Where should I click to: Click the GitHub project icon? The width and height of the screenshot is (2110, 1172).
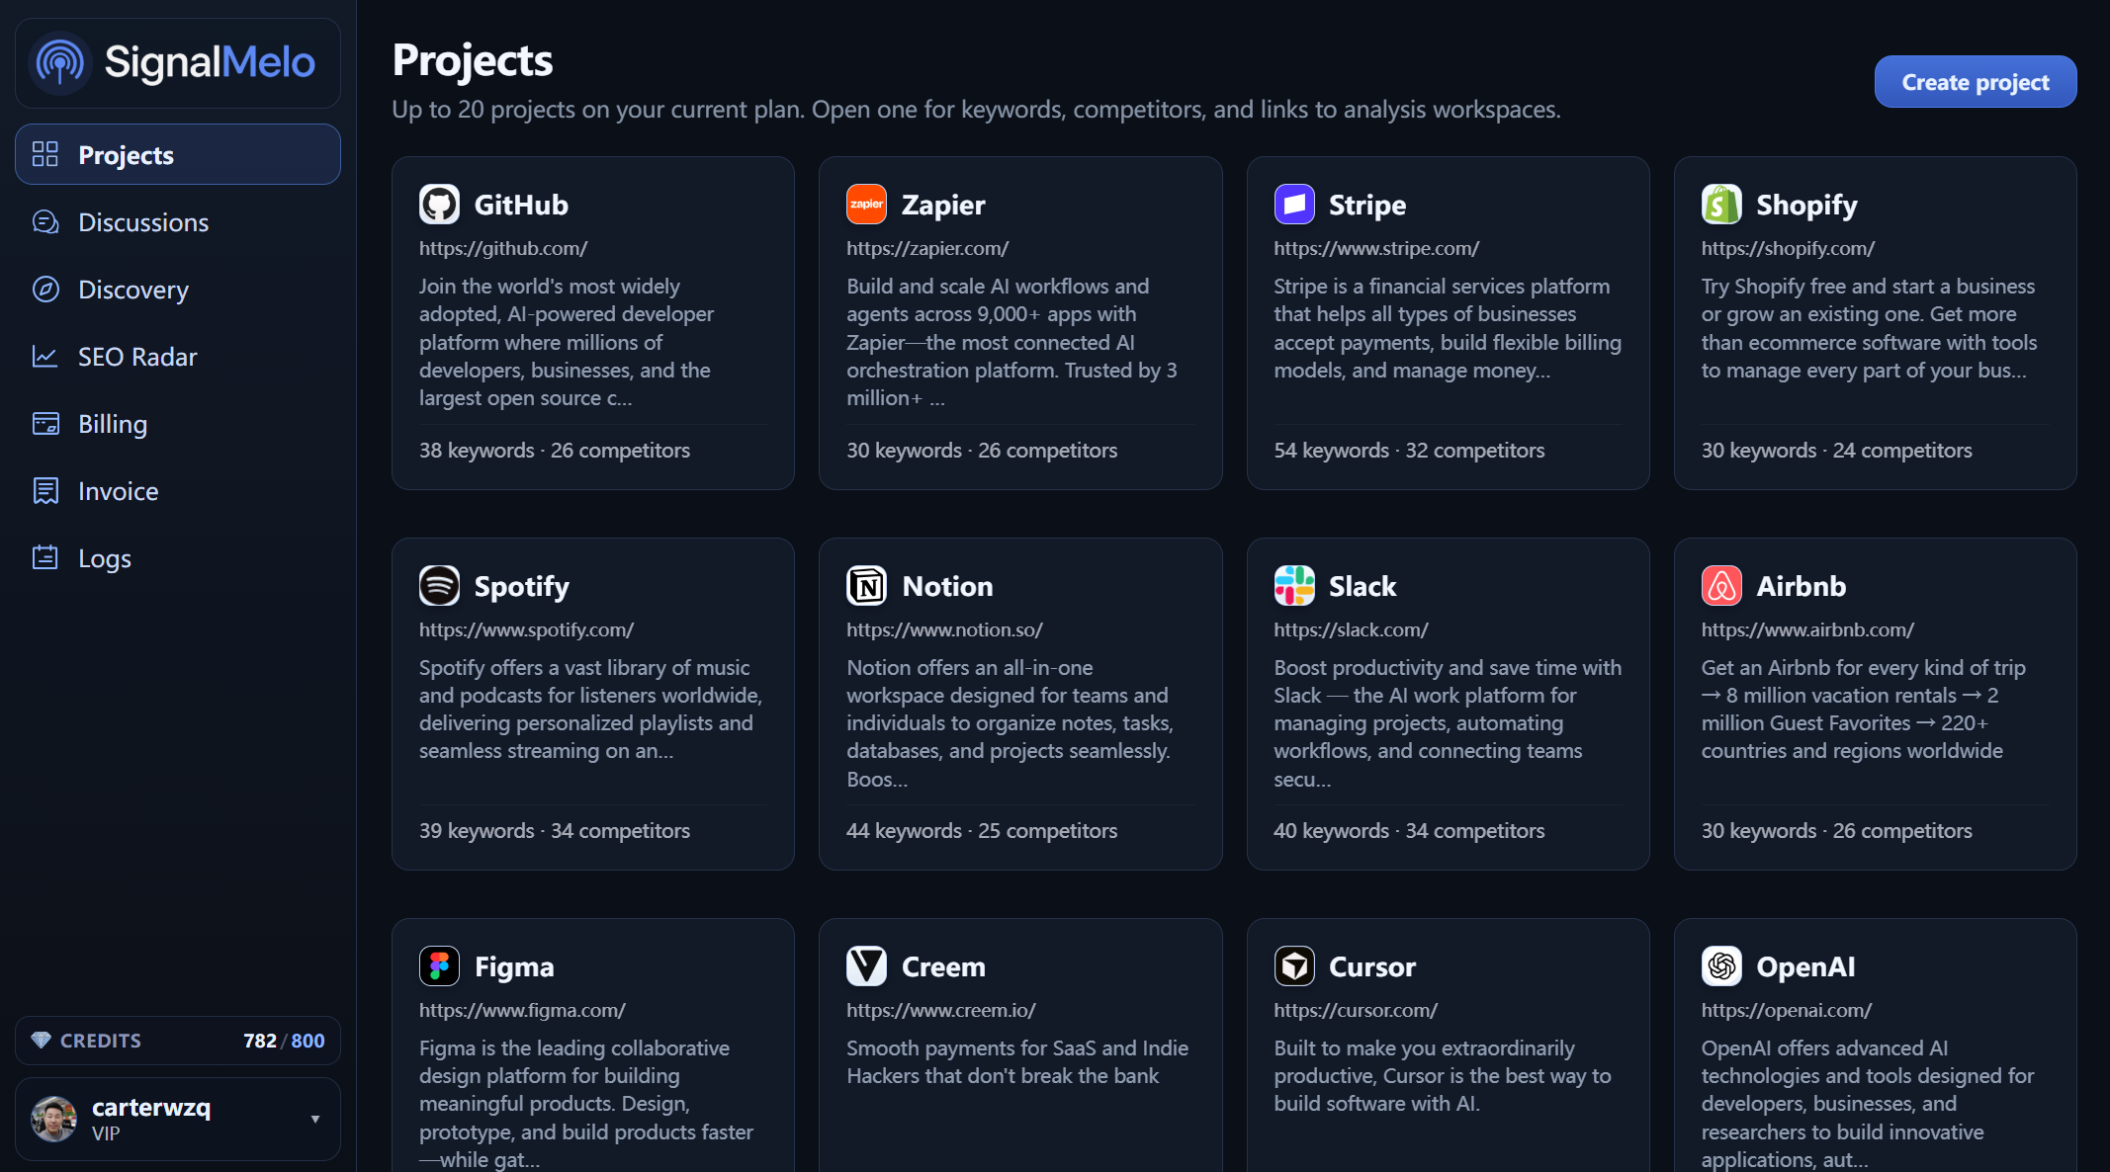[x=439, y=204]
